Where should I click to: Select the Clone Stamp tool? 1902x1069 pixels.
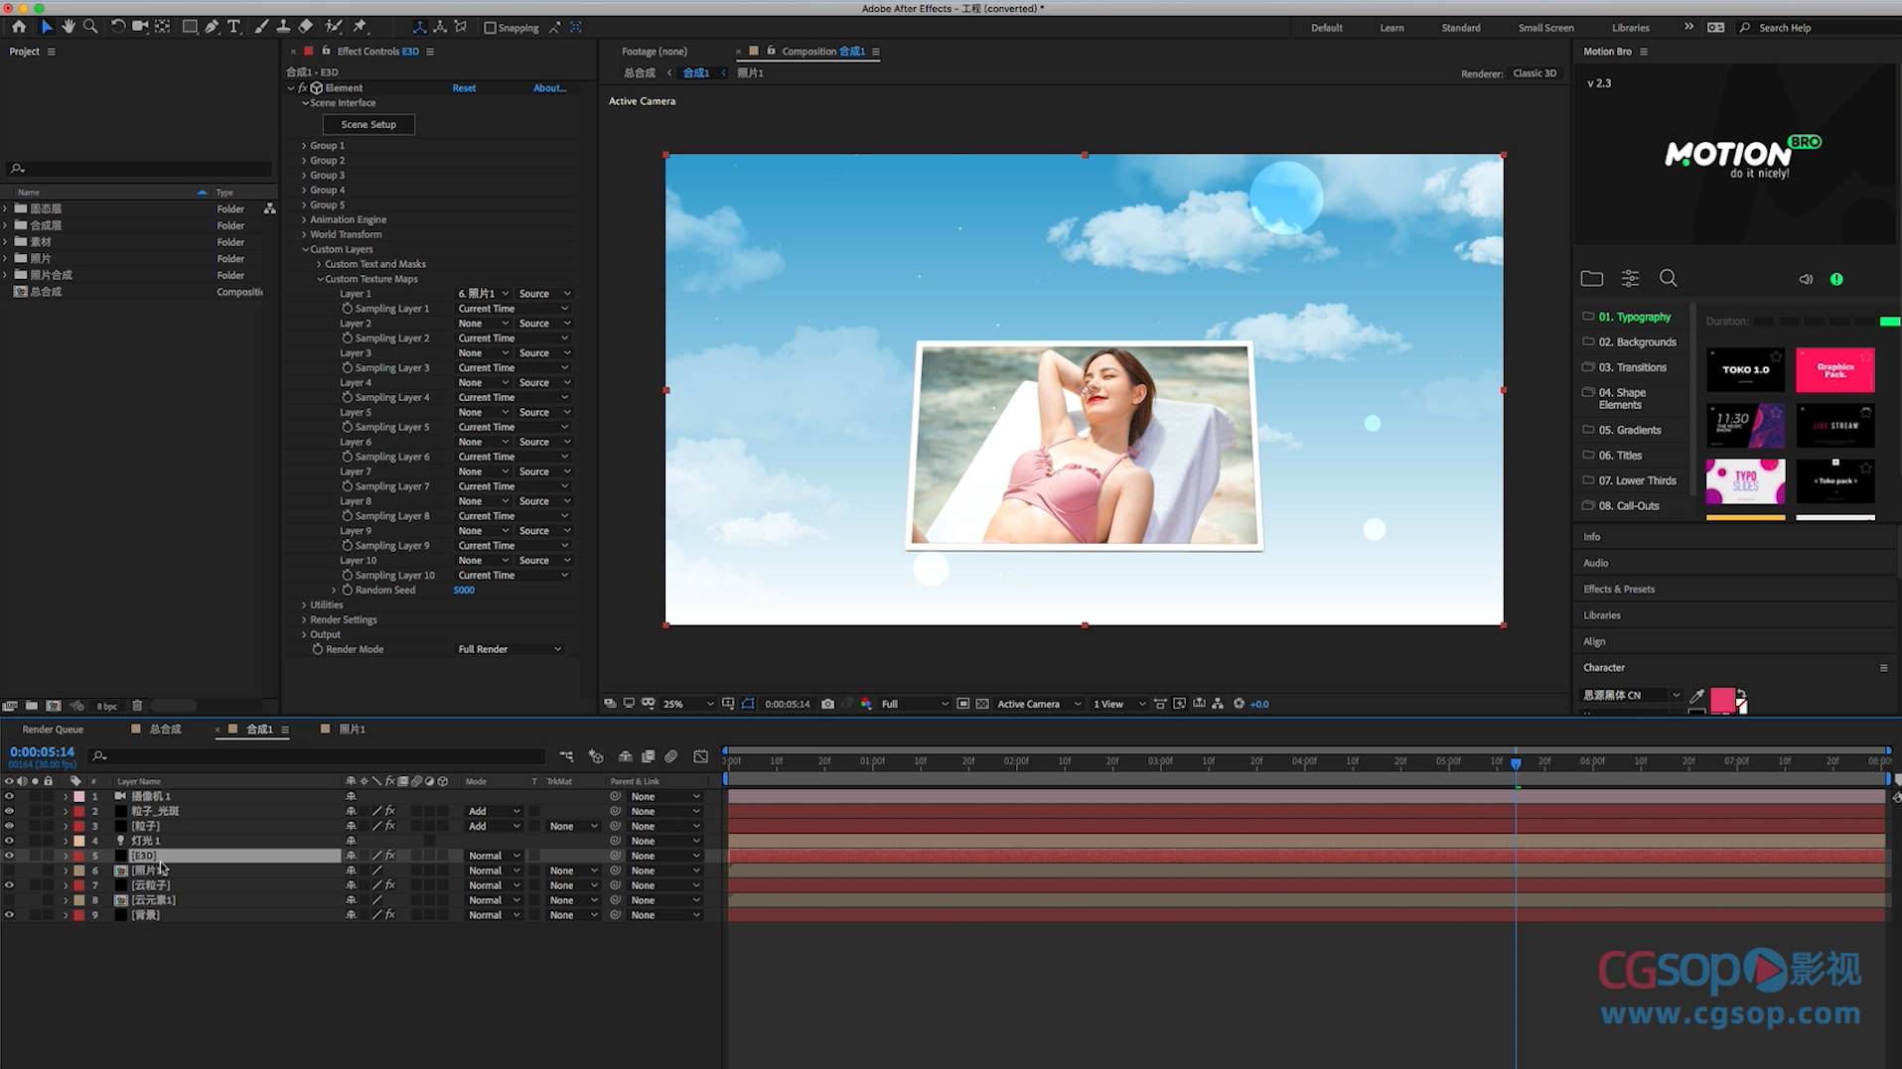(x=283, y=27)
